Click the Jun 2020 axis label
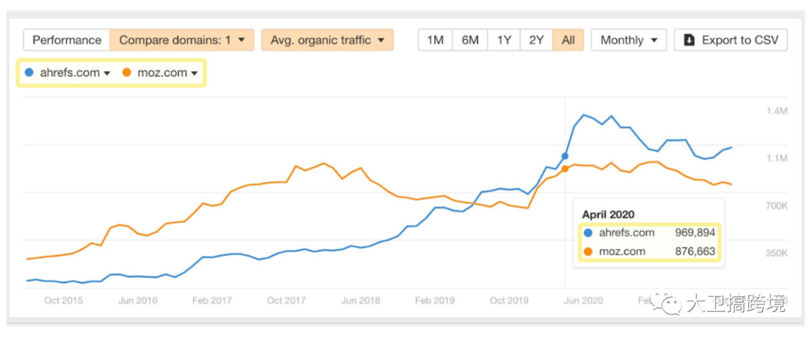The height and width of the screenshot is (339, 812). (x=583, y=300)
